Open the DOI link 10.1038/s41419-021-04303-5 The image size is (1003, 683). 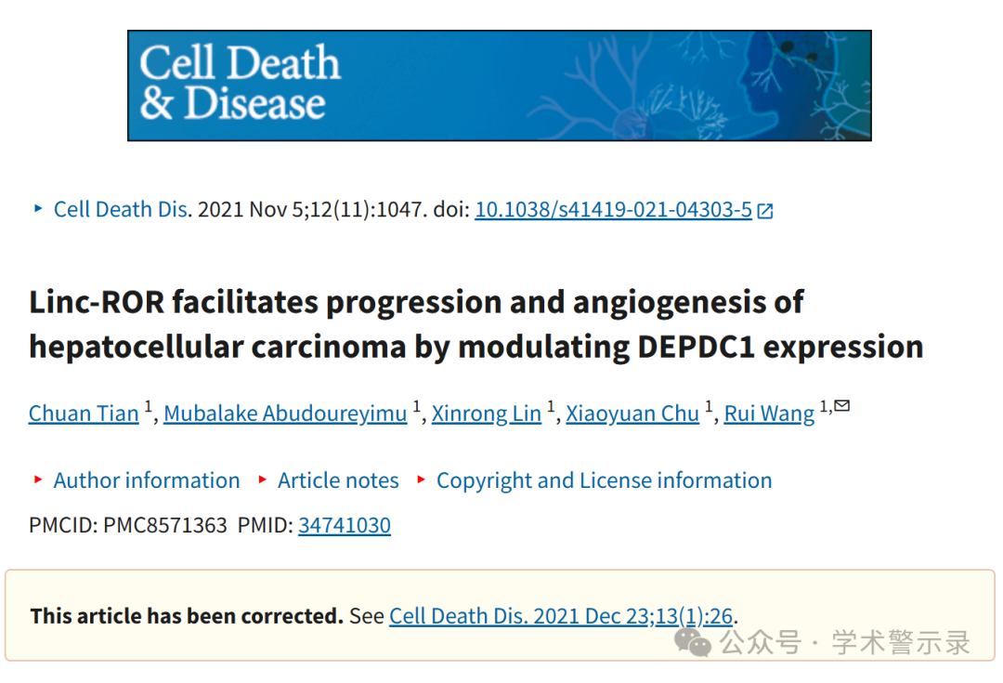613,209
